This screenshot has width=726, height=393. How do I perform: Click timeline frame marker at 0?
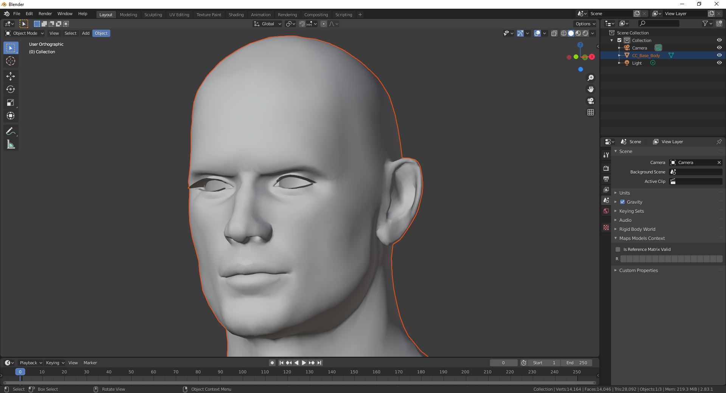[20, 372]
